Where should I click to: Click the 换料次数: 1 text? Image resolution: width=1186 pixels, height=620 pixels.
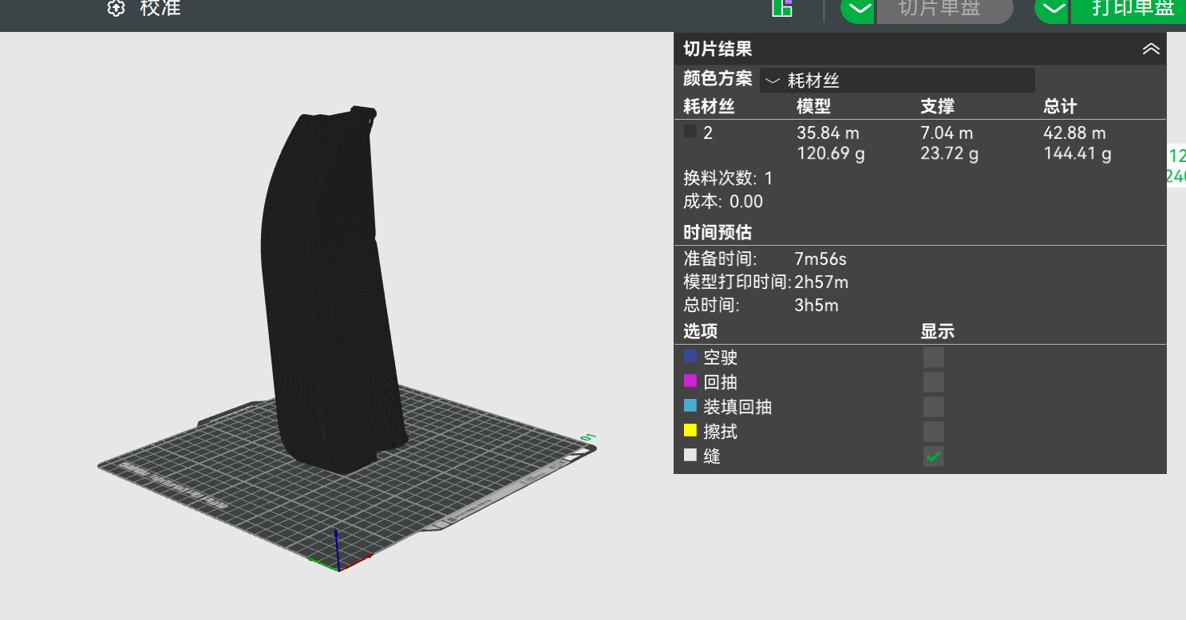(x=728, y=178)
